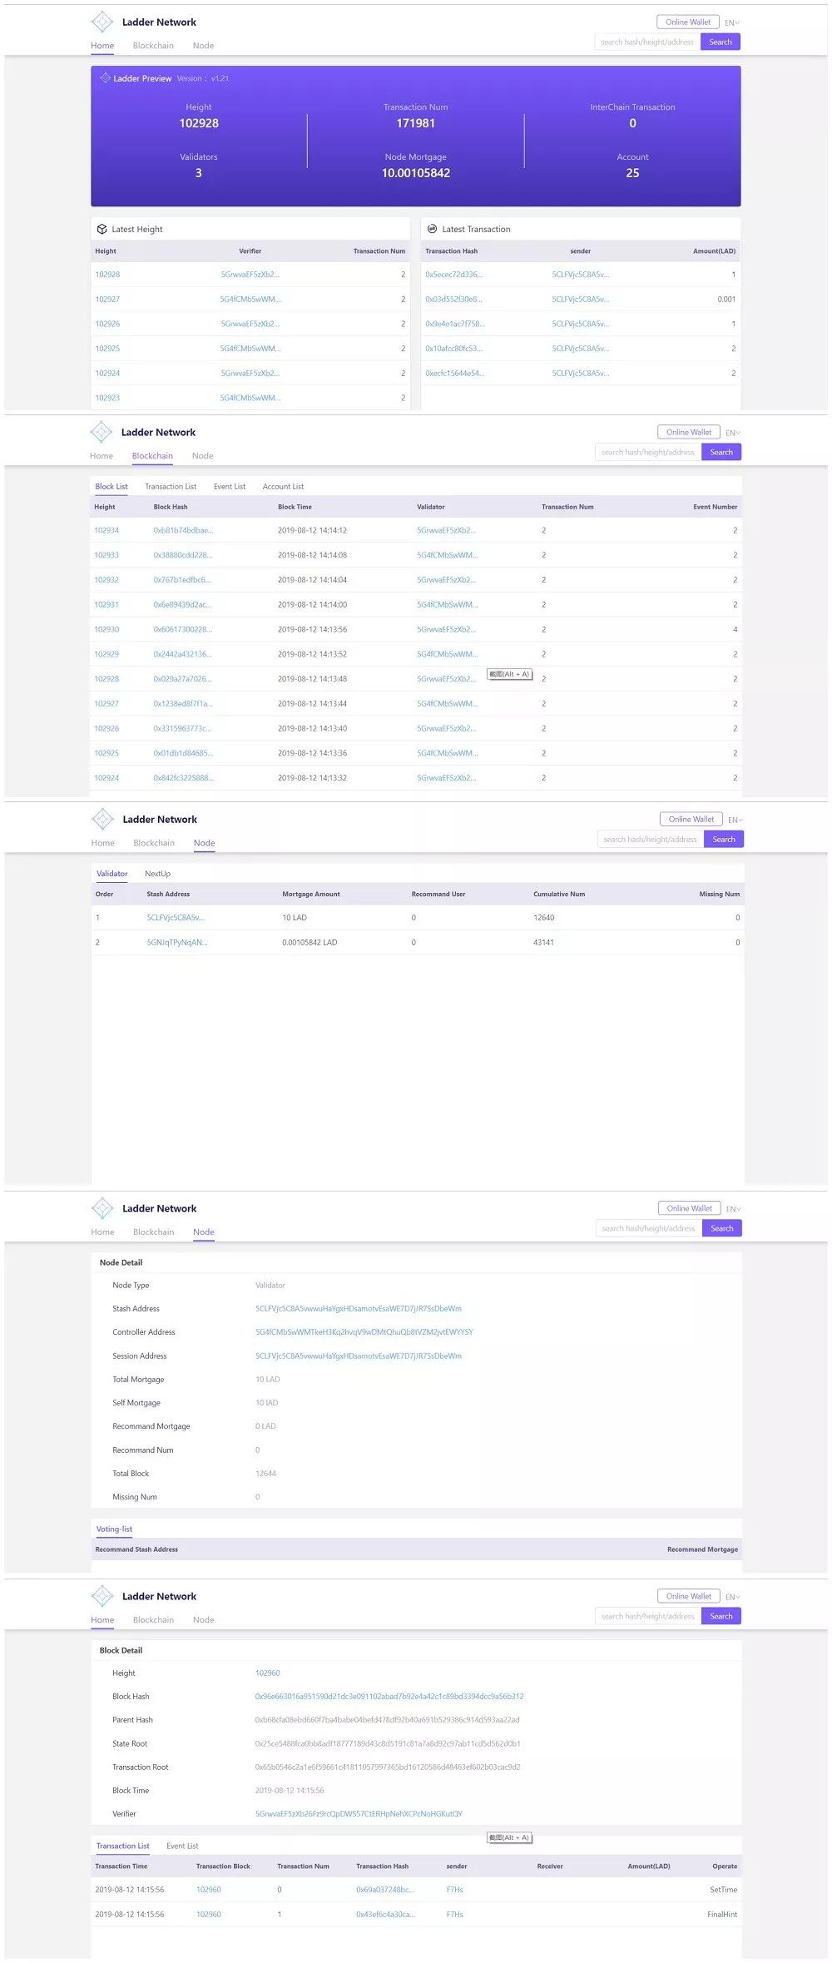The image size is (832, 1963).
Task: Click the Latest Transaction circular icon
Action: (432, 229)
